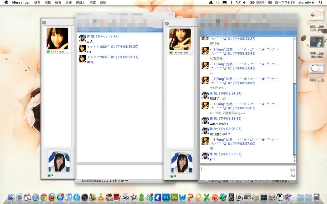
Task: Open the font format Aa button
Action: (292, 175)
